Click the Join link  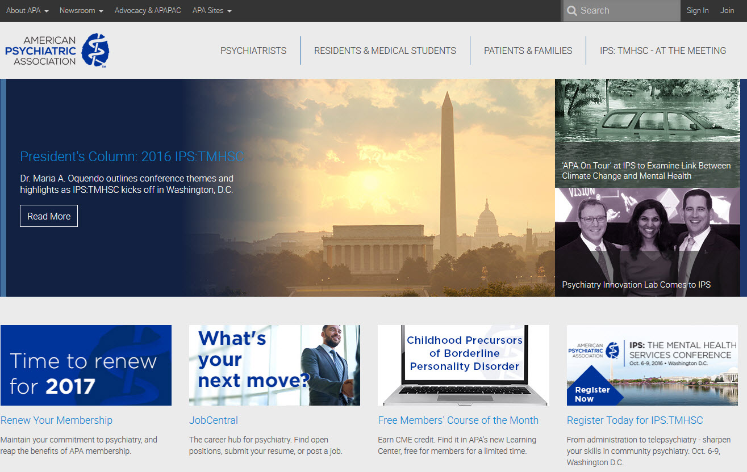pos(727,11)
